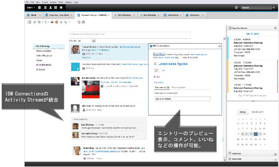Click the magnifier icon in Search box
279x167 pixels.
point(273,7)
